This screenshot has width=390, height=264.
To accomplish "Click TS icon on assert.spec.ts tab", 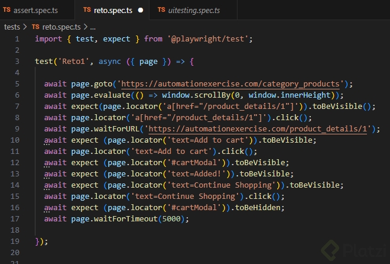I will click(6, 10).
